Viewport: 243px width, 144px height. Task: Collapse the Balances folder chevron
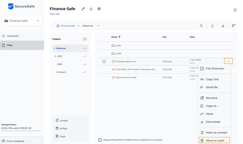pyautogui.click(x=54, y=48)
